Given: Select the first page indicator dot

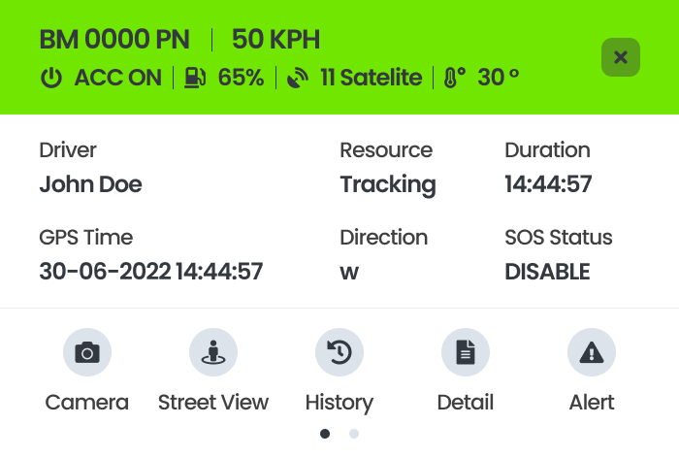Looking at the screenshot, I should [325, 434].
